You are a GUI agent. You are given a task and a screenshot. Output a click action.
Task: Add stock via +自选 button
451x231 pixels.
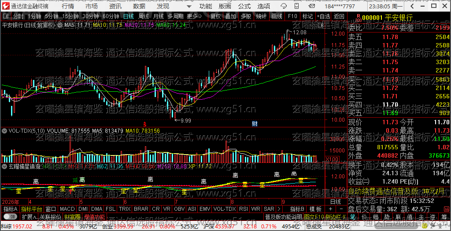[x=324, y=17]
